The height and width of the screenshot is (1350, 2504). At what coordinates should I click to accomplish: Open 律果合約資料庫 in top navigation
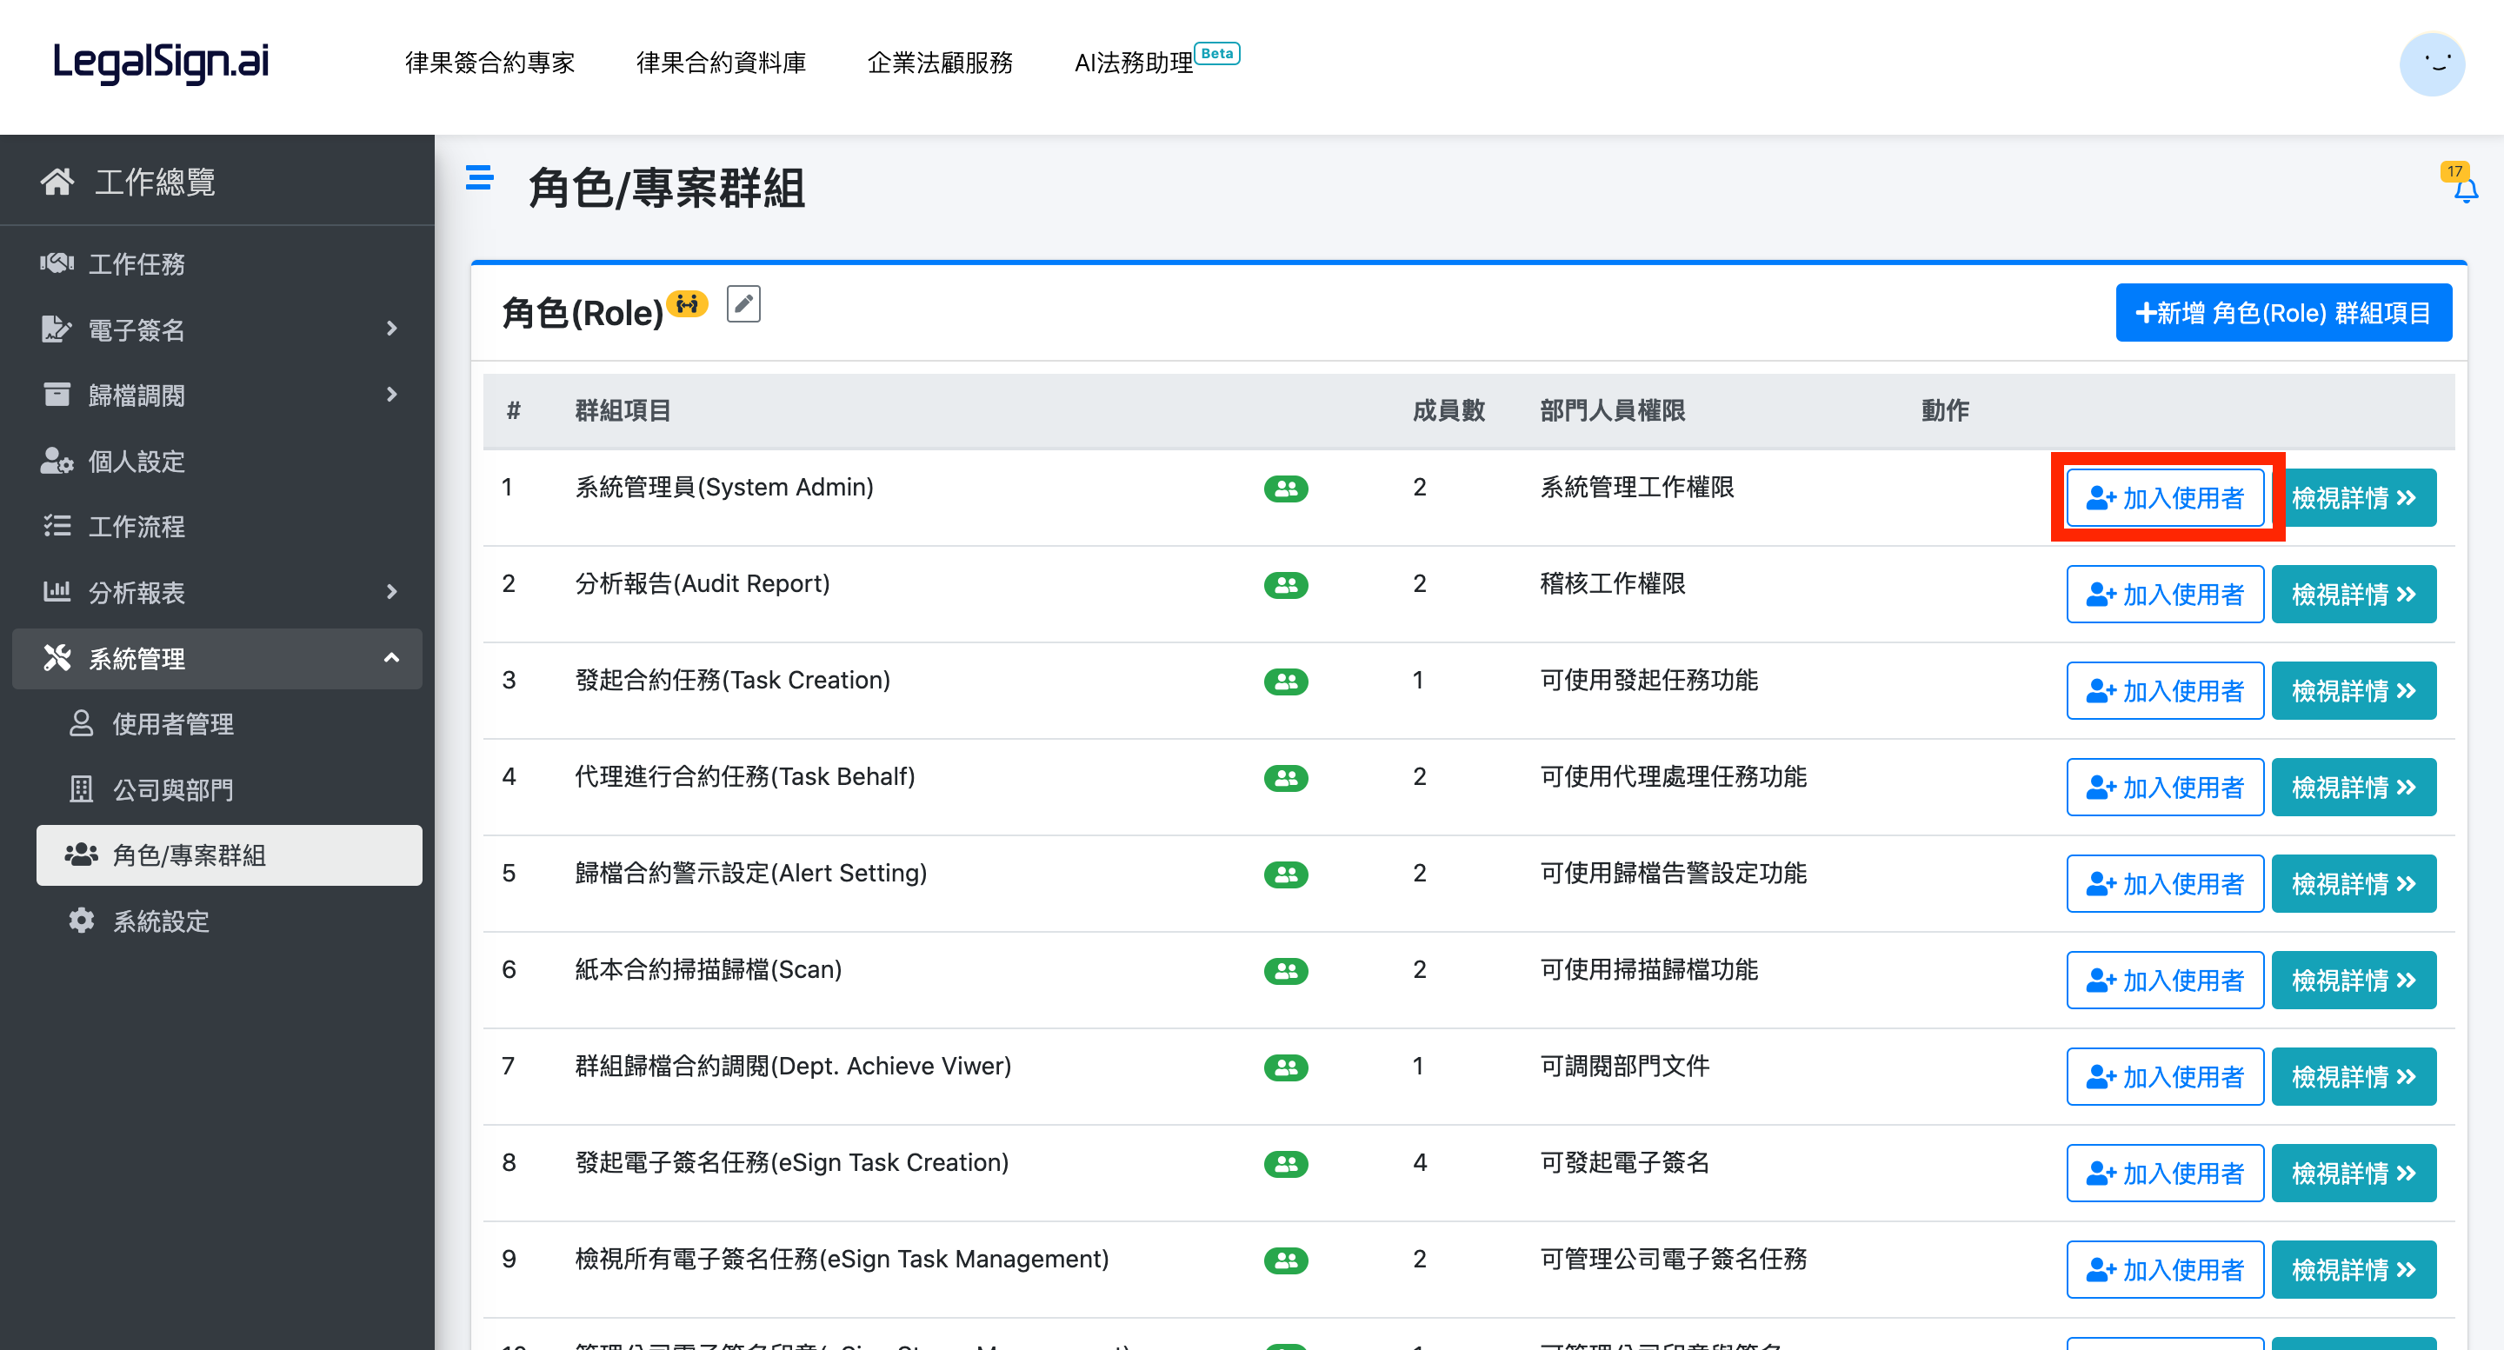[x=722, y=63]
